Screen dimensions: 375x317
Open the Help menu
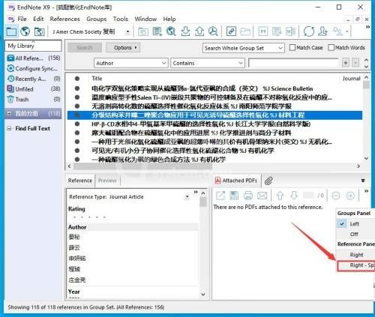pos(169,19)
